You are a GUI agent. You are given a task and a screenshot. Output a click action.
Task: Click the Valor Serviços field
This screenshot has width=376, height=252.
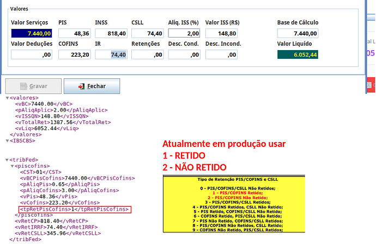pos(32,33)
